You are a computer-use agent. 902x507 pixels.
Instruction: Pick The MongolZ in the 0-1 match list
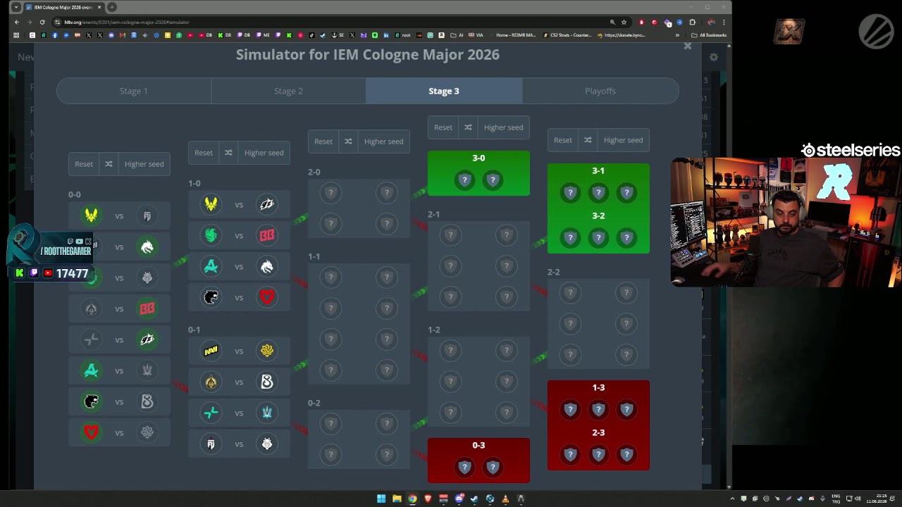click(x=211, y=382)
